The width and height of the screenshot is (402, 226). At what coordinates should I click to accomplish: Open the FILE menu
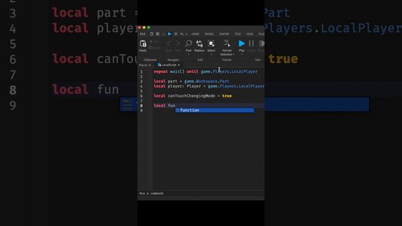point(143,34)
